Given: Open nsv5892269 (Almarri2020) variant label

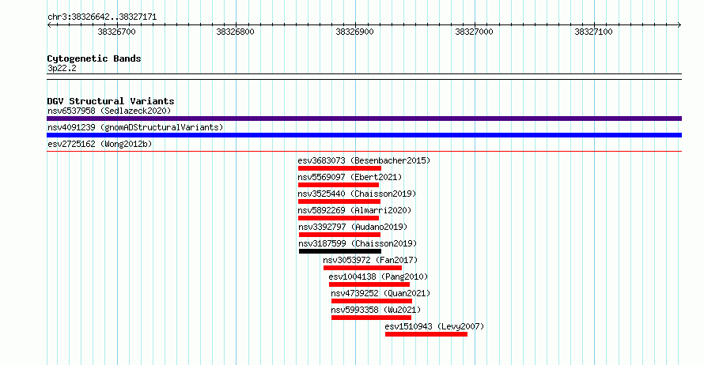Looking at the screenshot, I should coord(354,210).
